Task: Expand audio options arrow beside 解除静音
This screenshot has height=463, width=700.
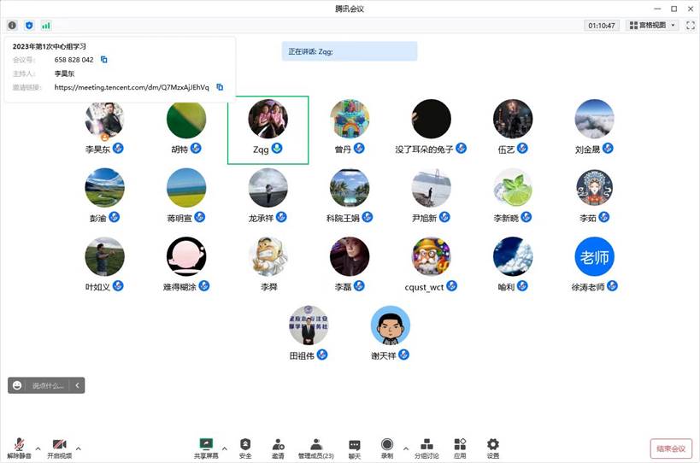Action: 38,448
